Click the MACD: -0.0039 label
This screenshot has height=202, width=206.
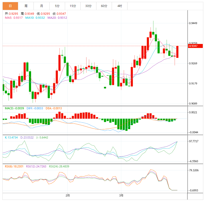14,108
